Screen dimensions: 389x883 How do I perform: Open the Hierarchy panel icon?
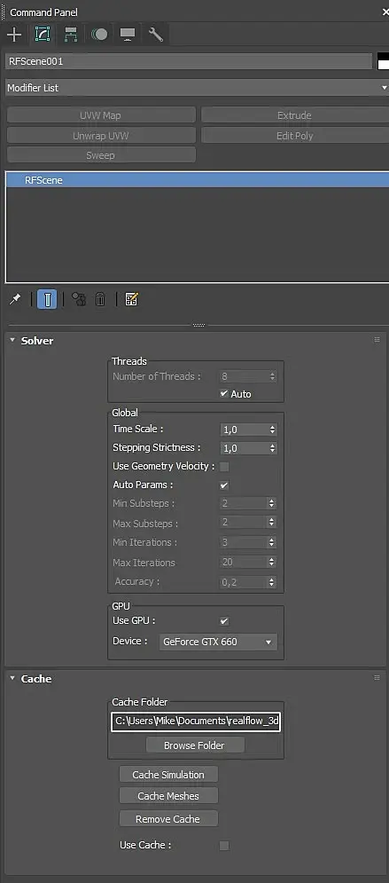tap(71, 35)
